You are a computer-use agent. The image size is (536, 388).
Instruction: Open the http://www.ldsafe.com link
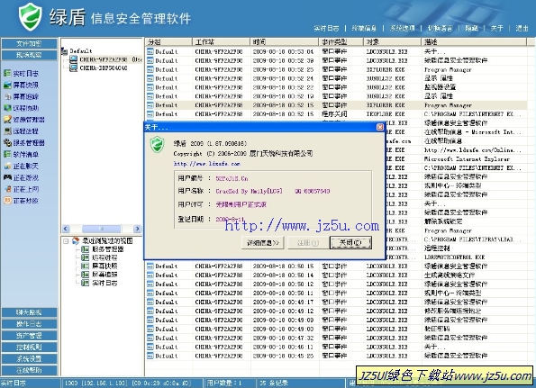[x=206, y=164]
